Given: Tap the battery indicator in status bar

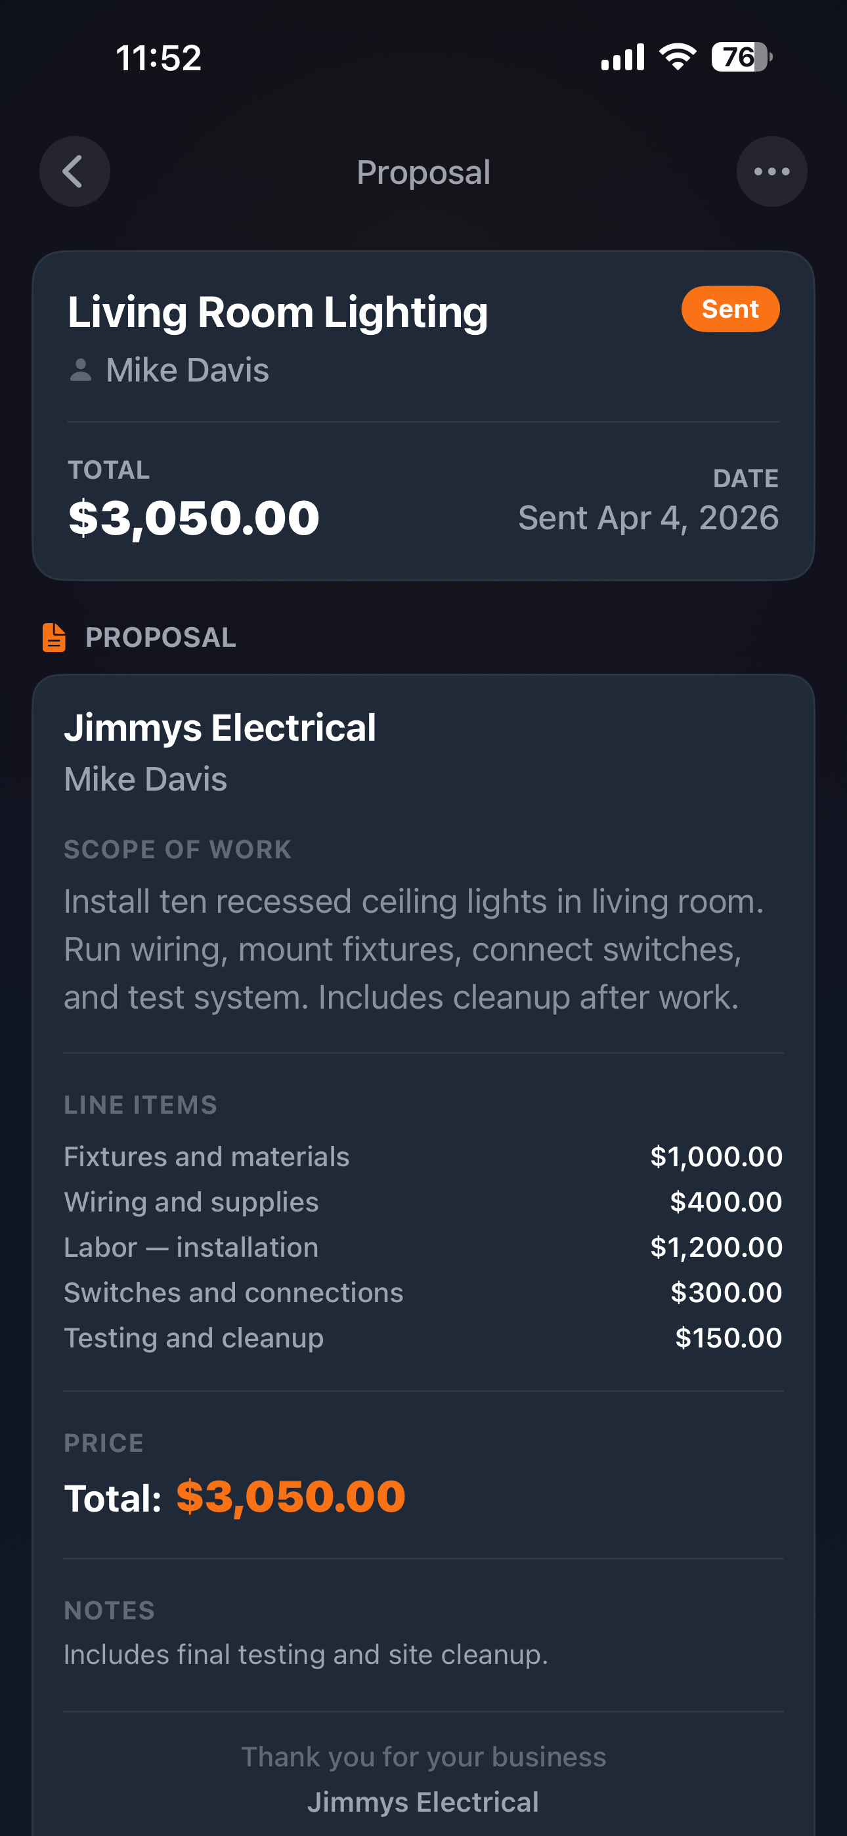Looking at the screenshot, I should (x=740, y=57).
